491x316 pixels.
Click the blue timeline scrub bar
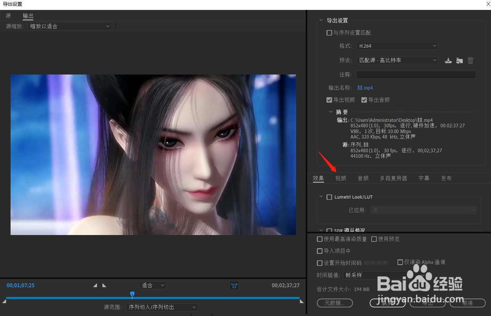[x=153, y=298]
